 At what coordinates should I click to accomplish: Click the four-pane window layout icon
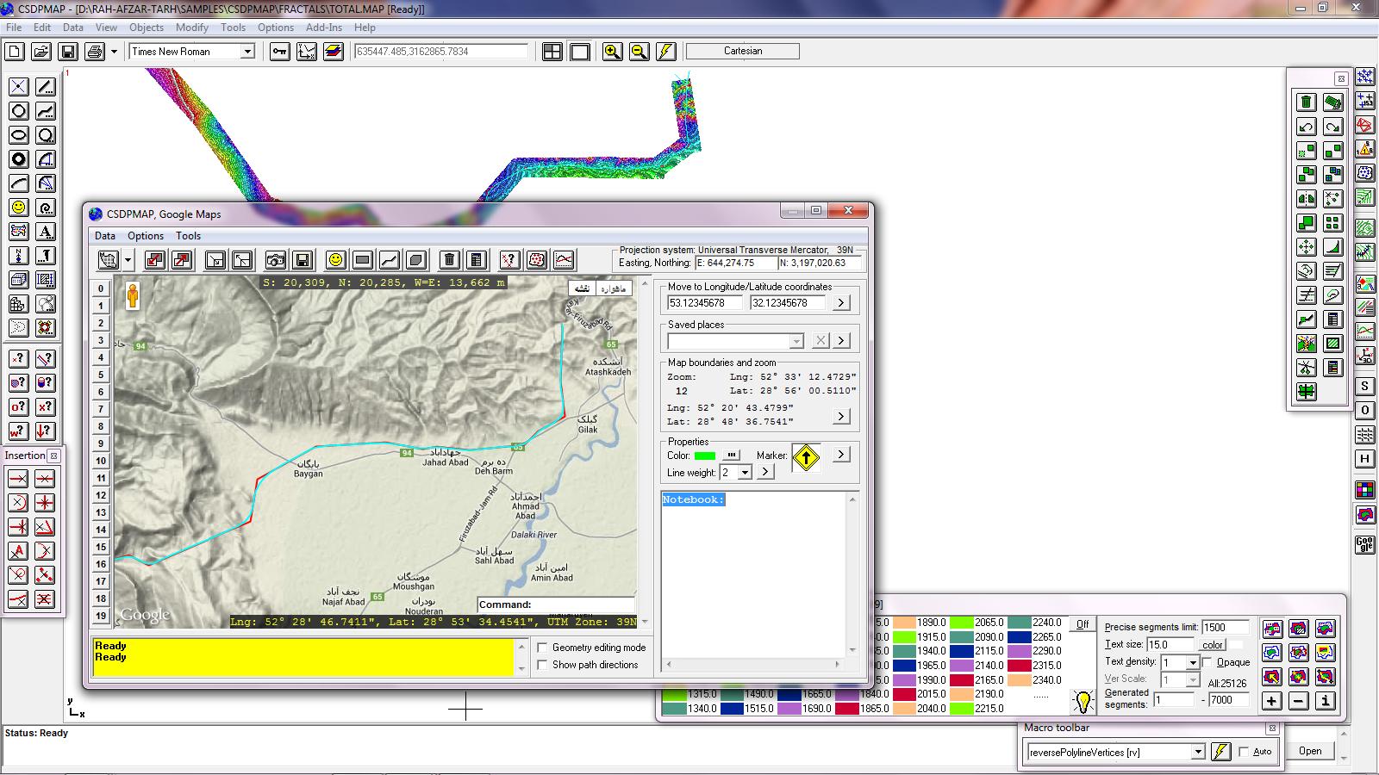552,52
